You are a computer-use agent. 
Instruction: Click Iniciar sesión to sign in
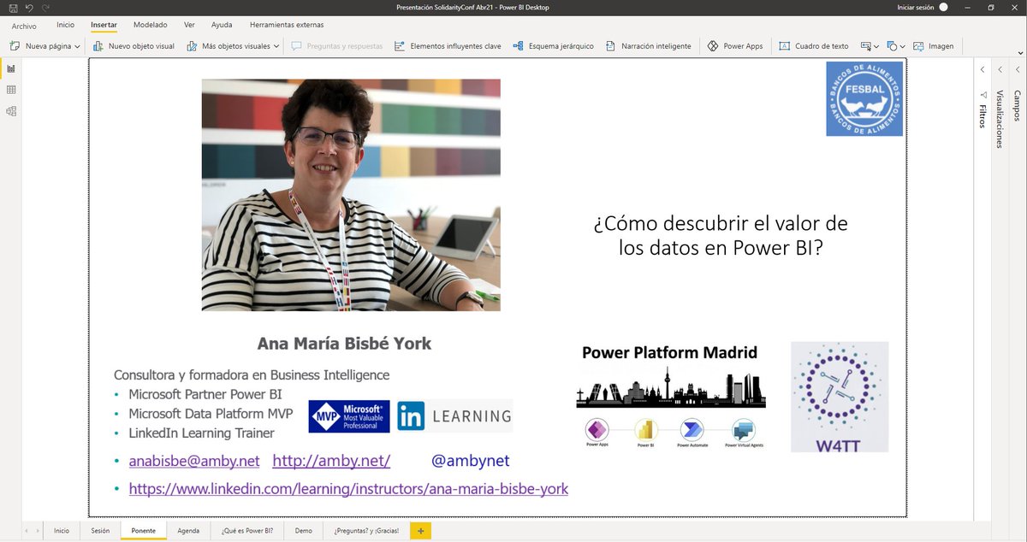tap(916, 7)
